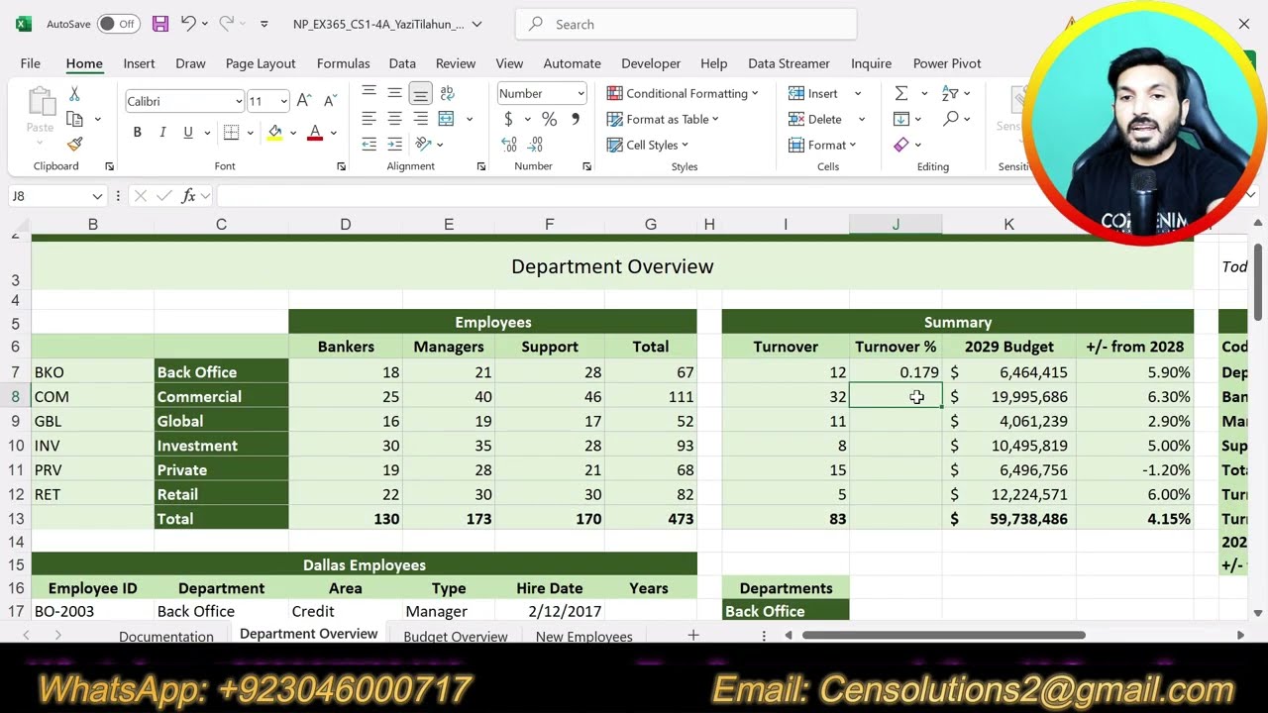Open the Number format dropdown

(581, 93)
